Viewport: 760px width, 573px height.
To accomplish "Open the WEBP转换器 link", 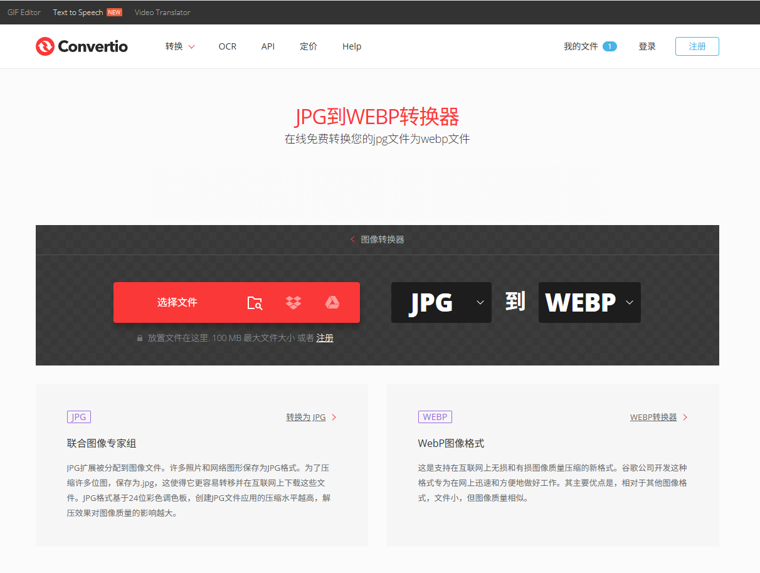I will 654,416.
